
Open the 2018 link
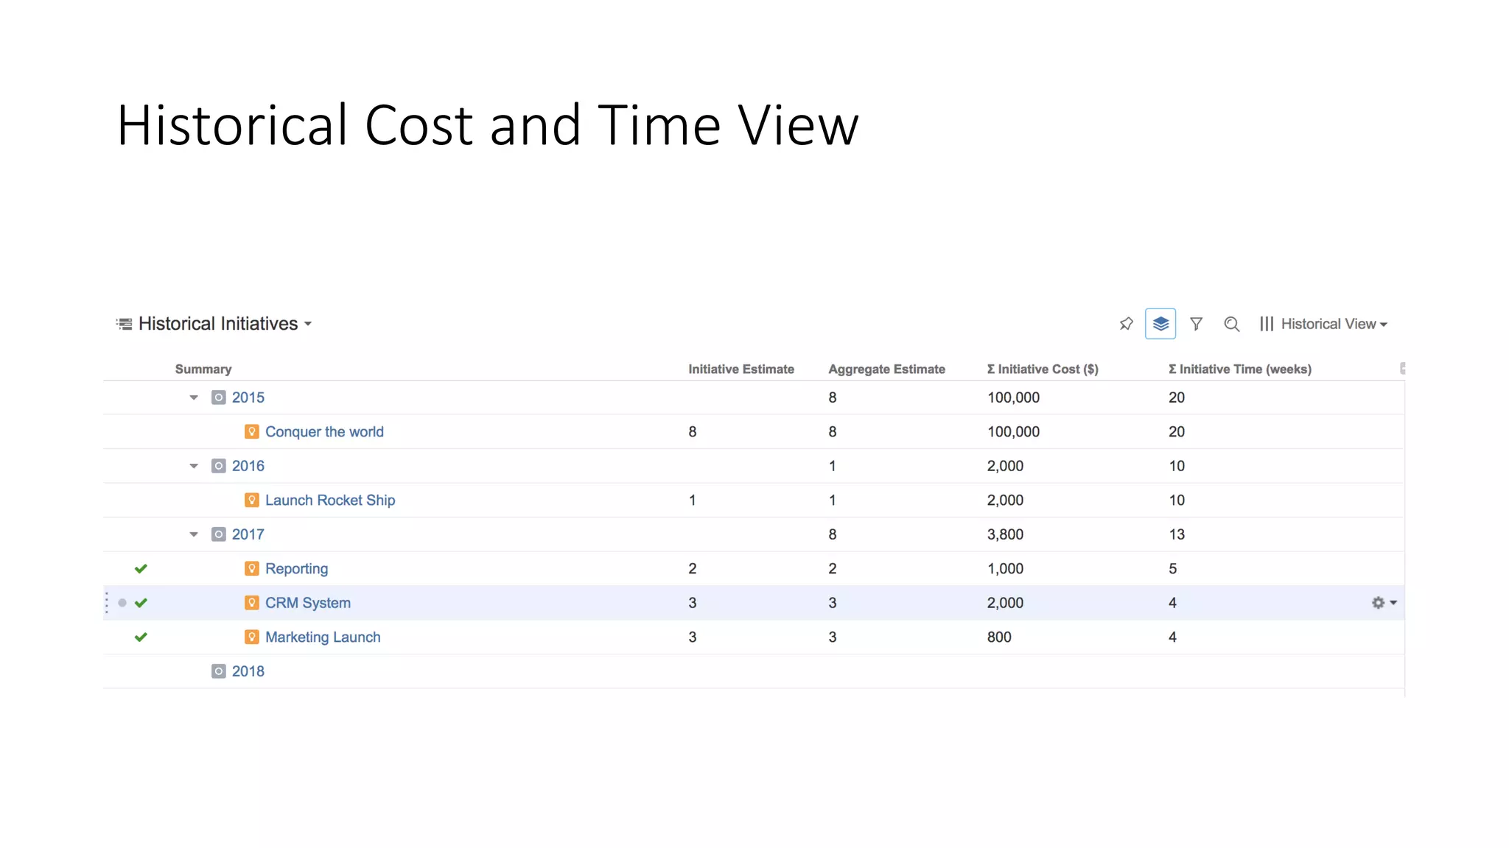(248, 671)
